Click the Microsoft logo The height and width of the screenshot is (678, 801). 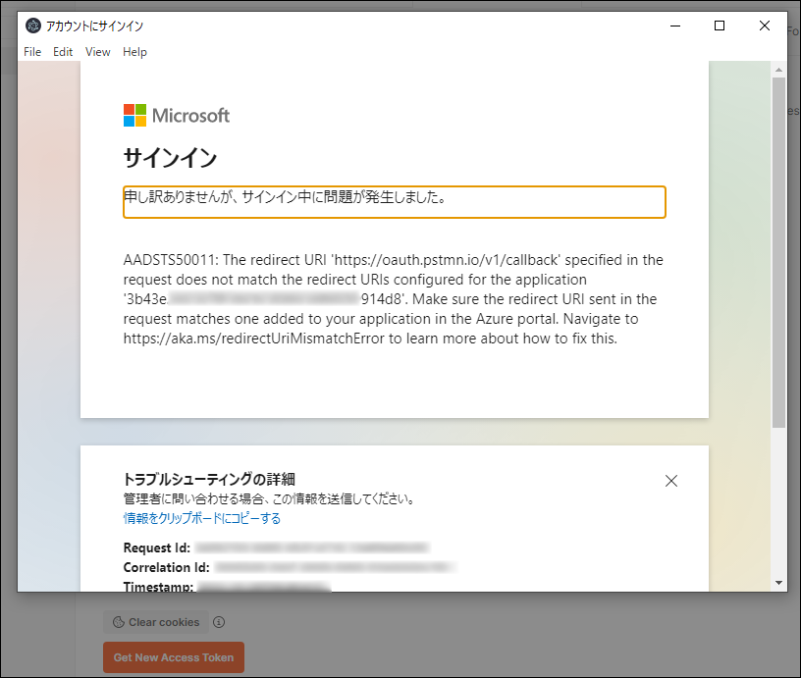pos(177,116)
